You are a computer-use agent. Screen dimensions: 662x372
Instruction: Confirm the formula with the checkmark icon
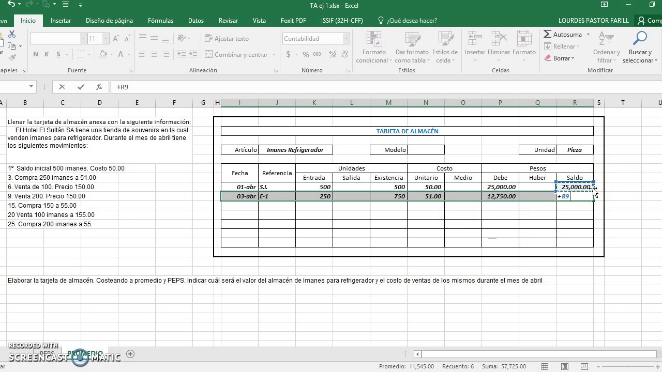pyautogui.click(x=81, y=87)
